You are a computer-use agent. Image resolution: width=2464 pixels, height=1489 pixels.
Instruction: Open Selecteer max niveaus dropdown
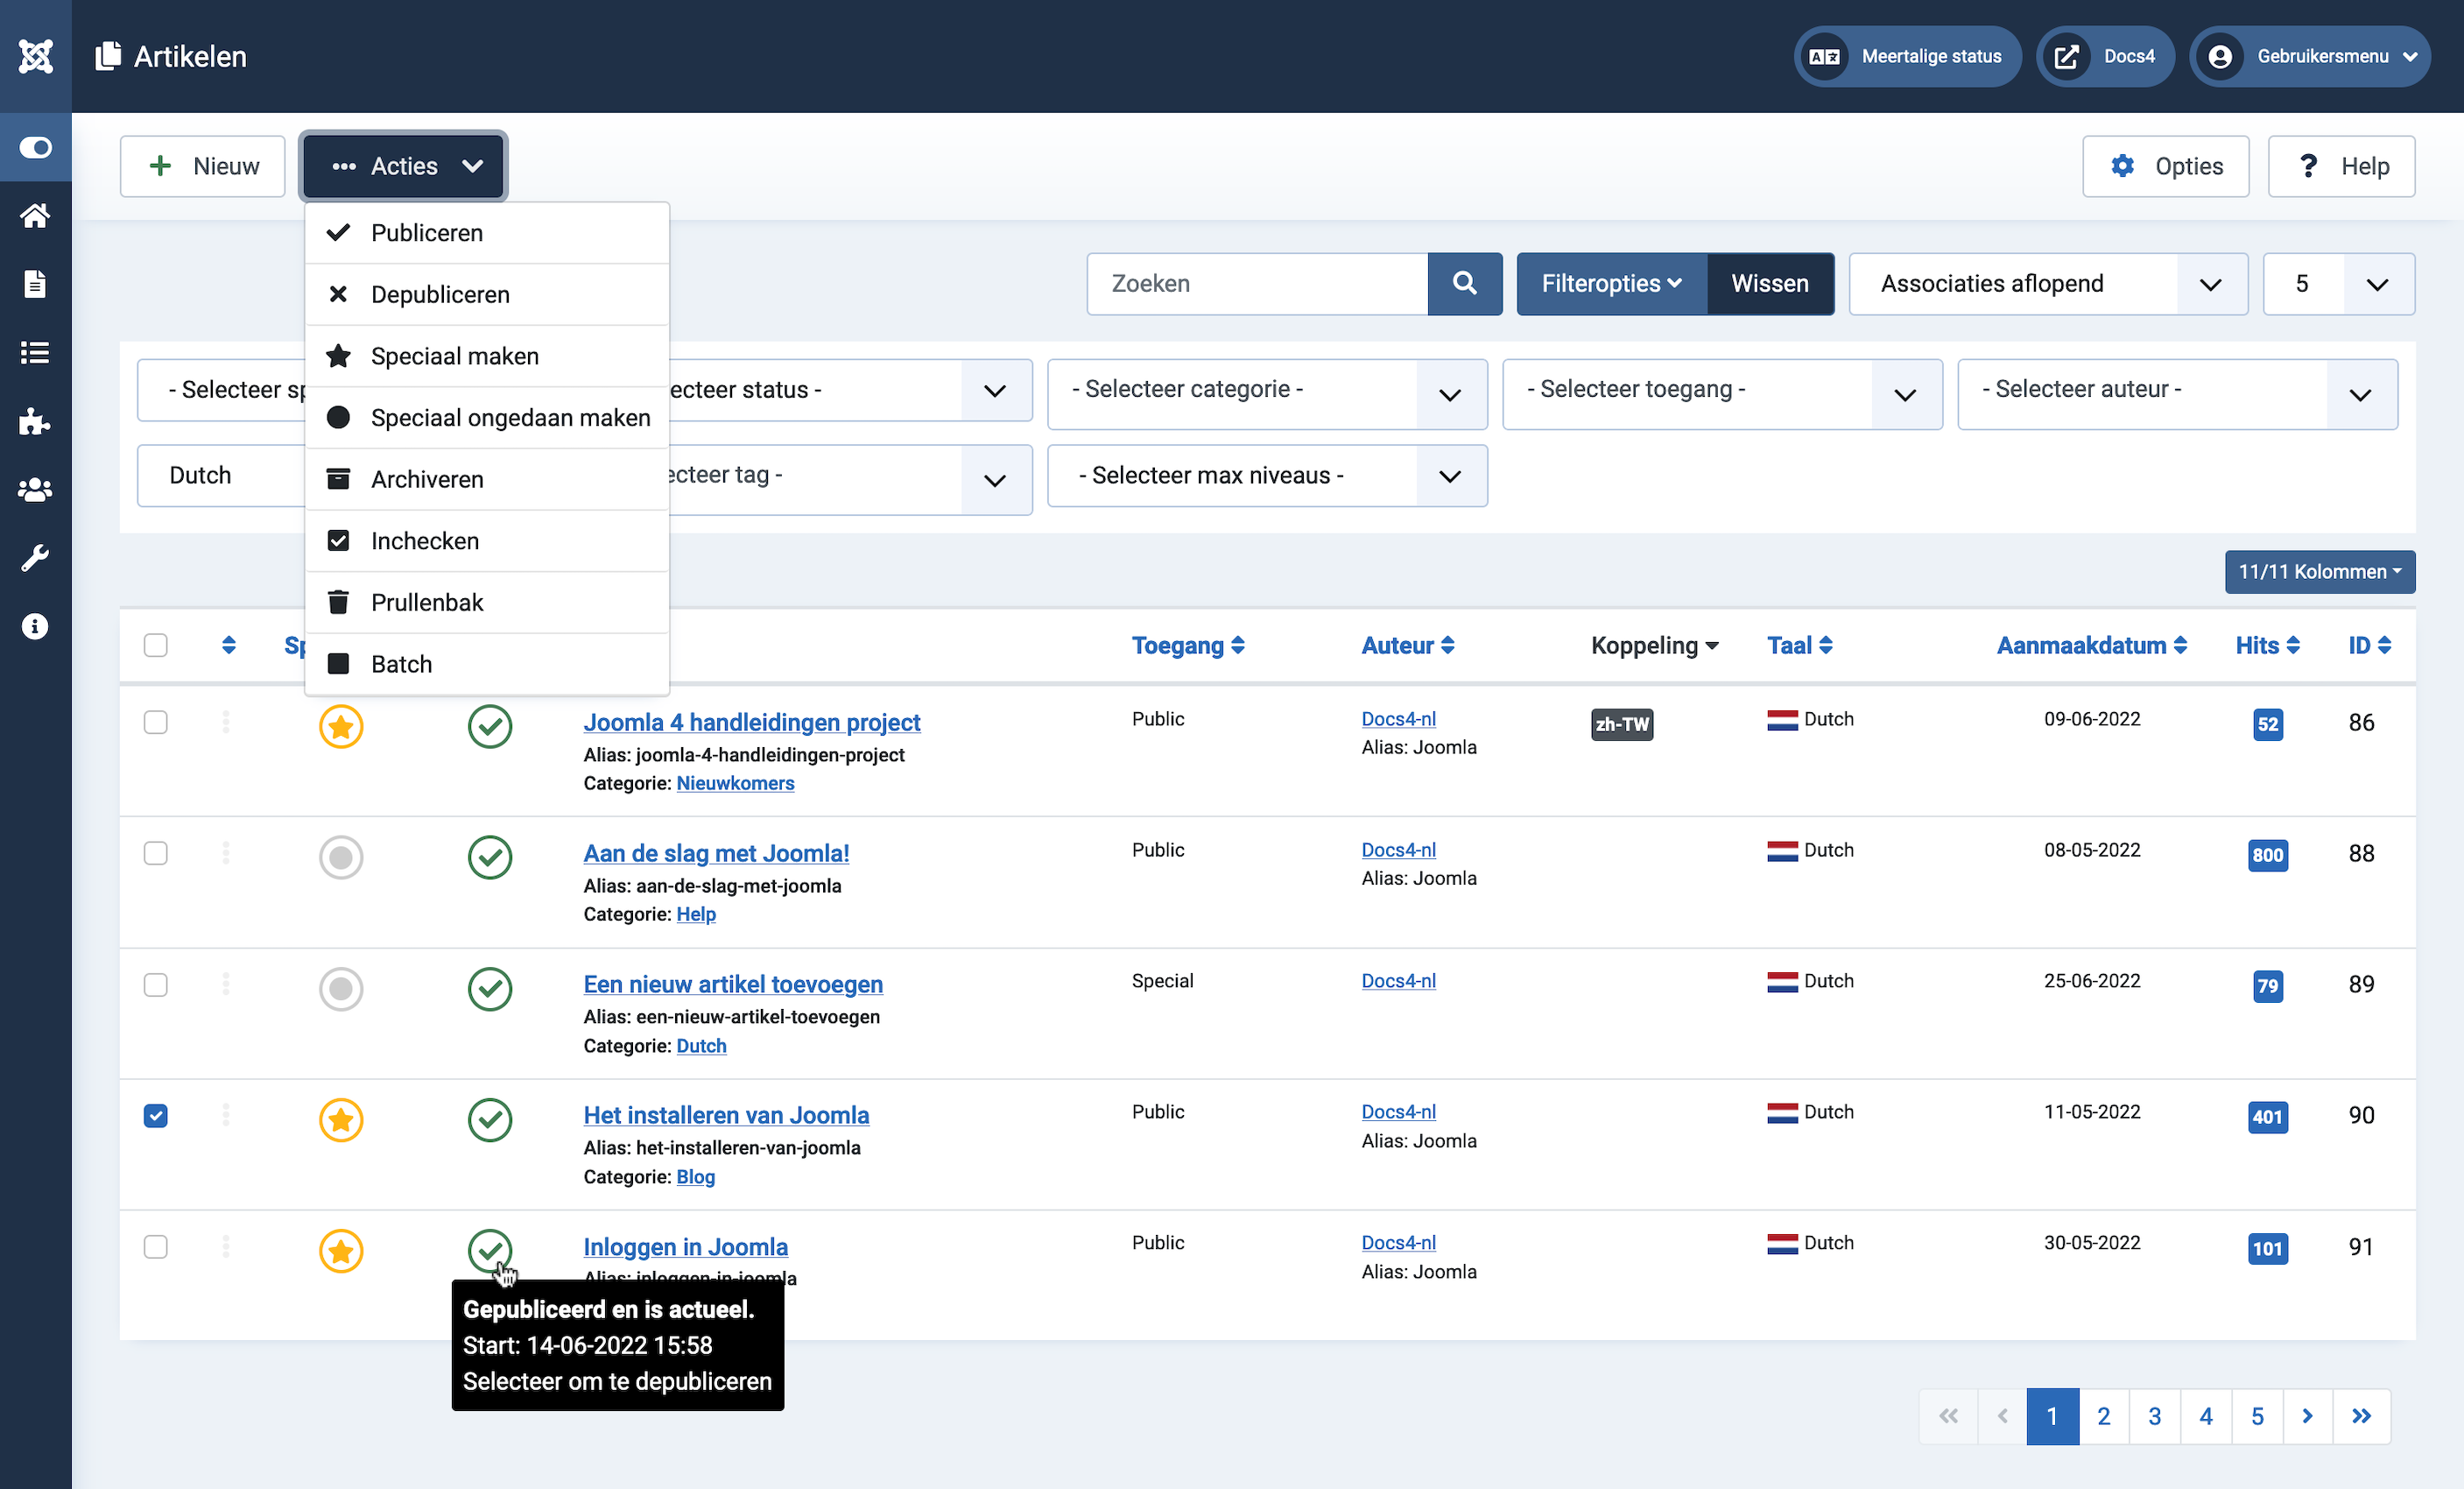tap(1267, 476)
